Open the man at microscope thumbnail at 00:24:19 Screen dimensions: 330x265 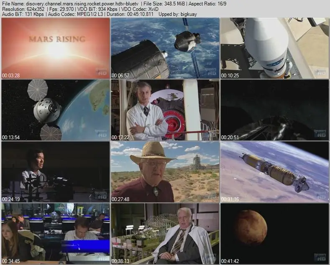(56, 172)
